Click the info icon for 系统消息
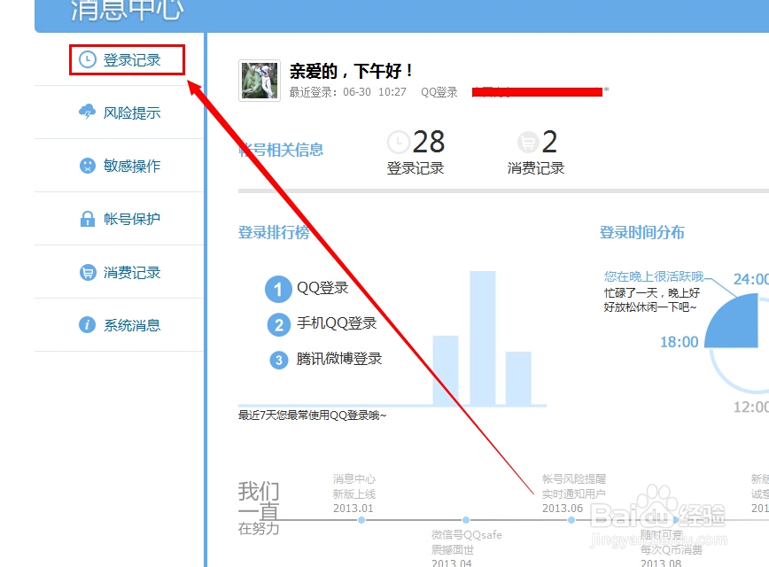 pyautogui.click(x=88, y=325)
